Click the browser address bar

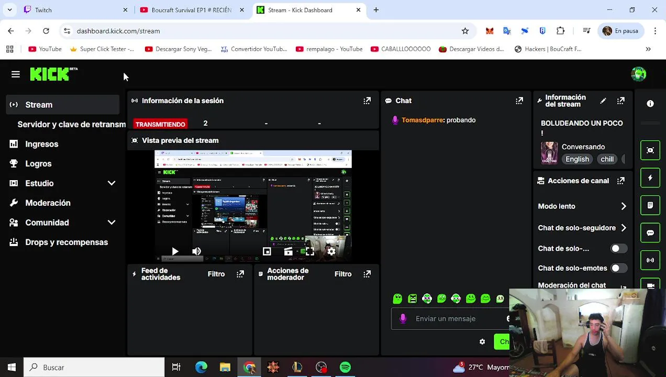[267, 31]
